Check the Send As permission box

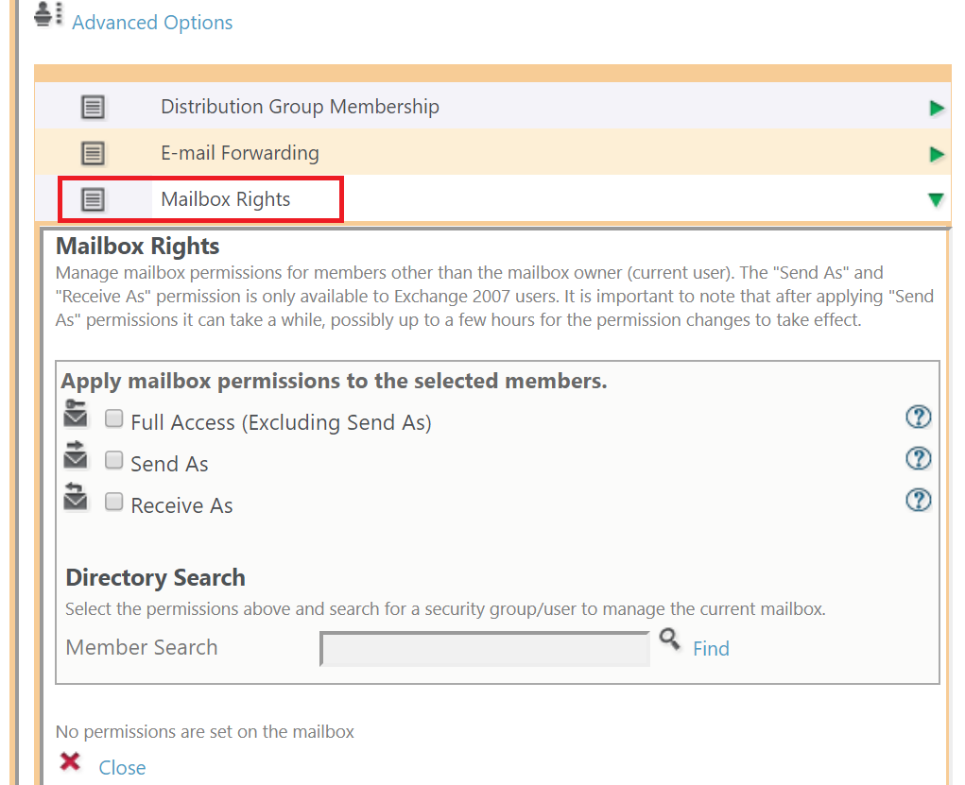(113, 460)
